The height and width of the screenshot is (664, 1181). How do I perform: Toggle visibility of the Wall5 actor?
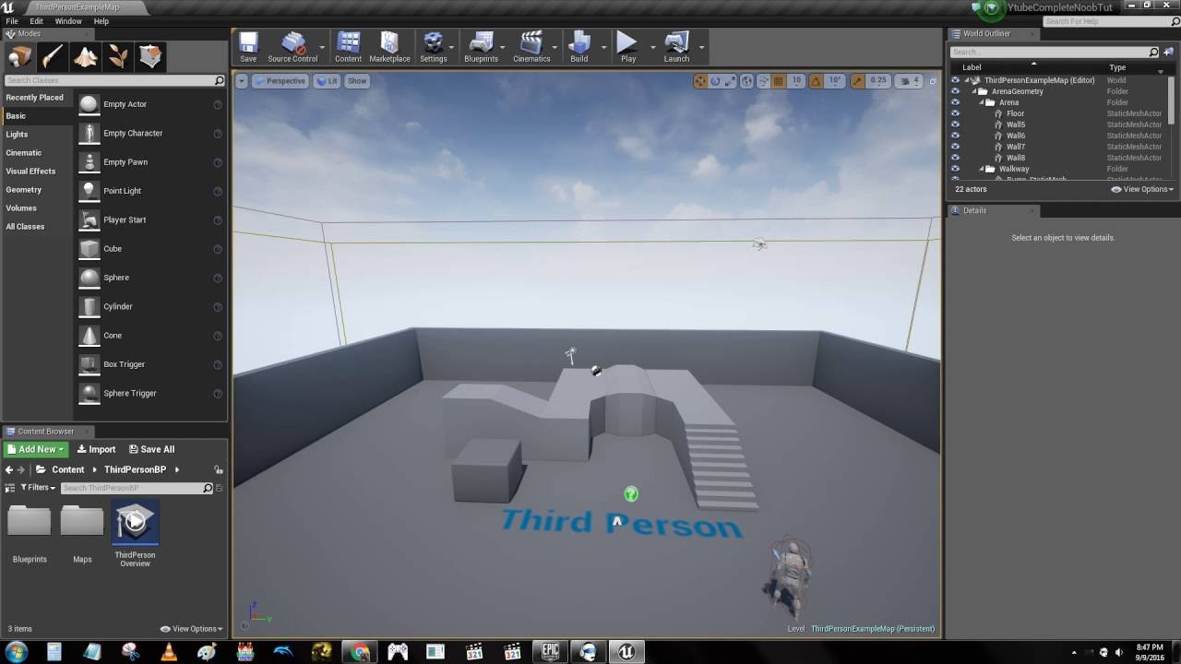955,125
